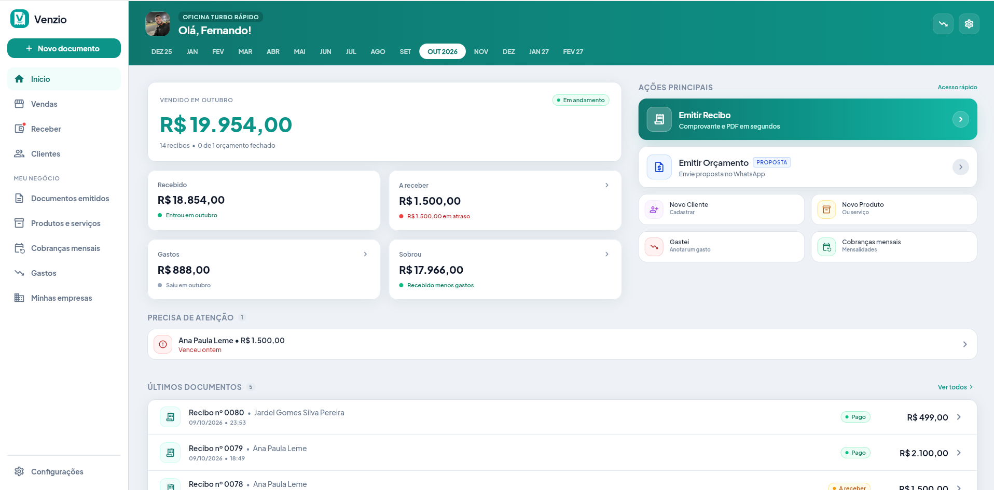The width and height of the screenshot is (994, 490).
Task: Expand the Sobrou card chevron
Action: [x=607, y=254]
